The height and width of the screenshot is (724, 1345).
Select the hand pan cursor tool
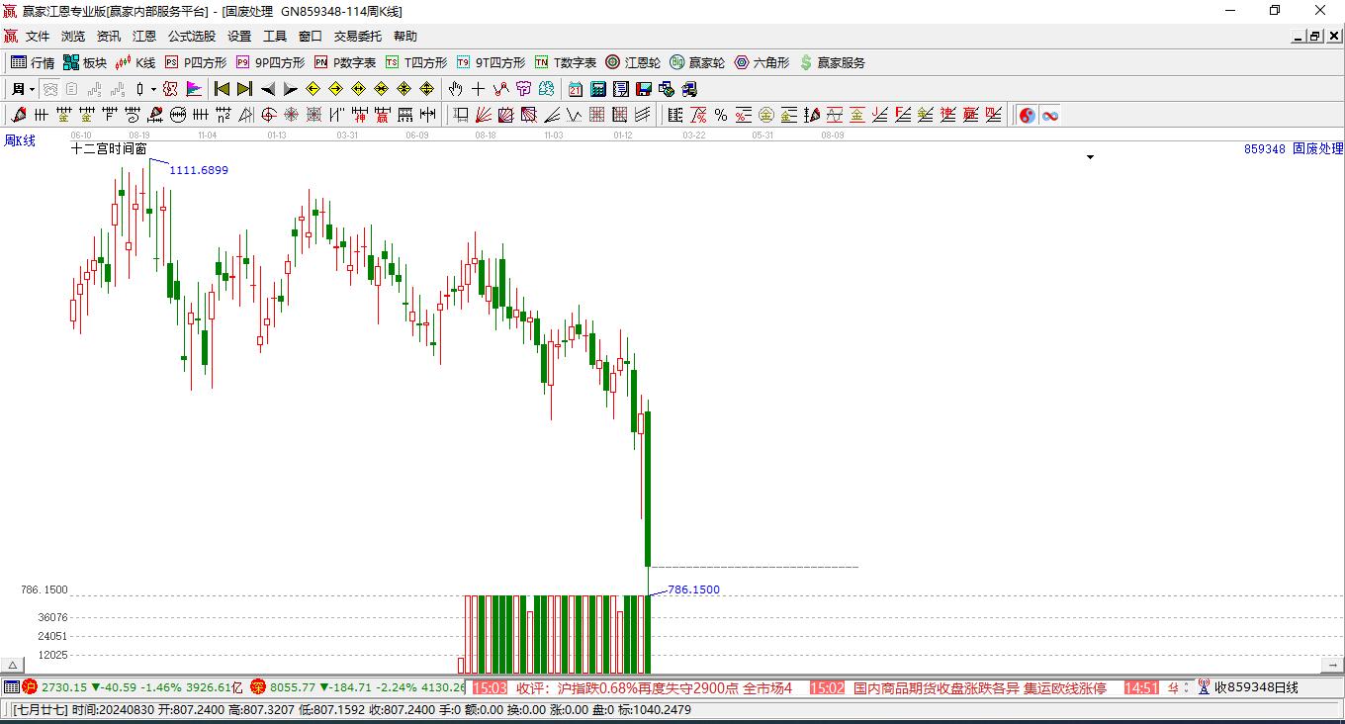tap(455, 89)
